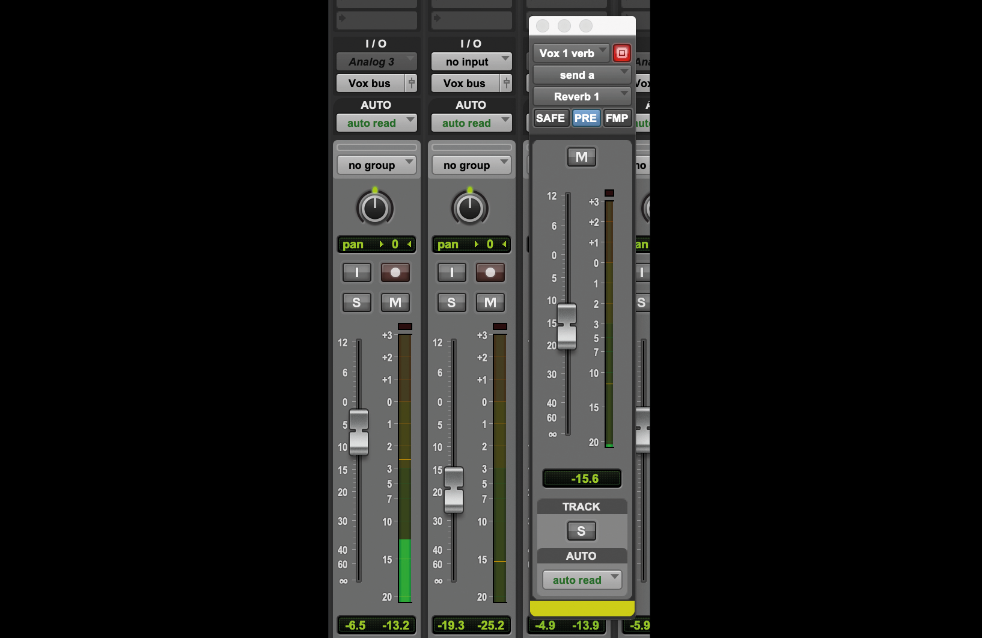Click the -13.2 peak level readout
Image resolution: width=982 pixels, height=638 pixels.
395,625
